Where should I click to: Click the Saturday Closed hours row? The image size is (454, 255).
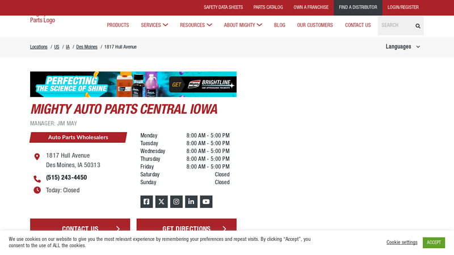pyautogui.click(x=185, y=175)
